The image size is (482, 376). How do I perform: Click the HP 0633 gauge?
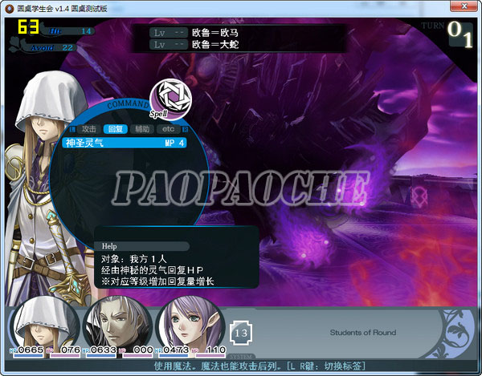tap(100, 351)
